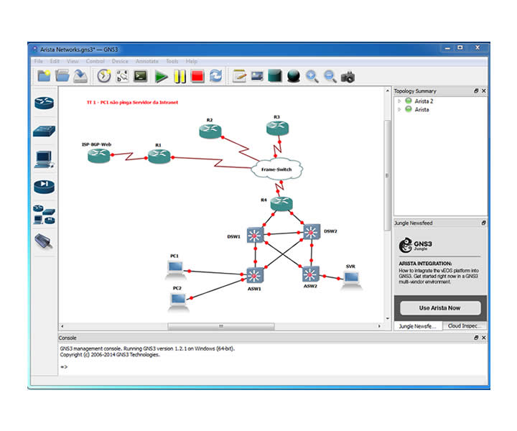The height and width of the screenshot is (431, 517).
Task: Open the snapshot clock icon
Action: [x=104, y=75]
